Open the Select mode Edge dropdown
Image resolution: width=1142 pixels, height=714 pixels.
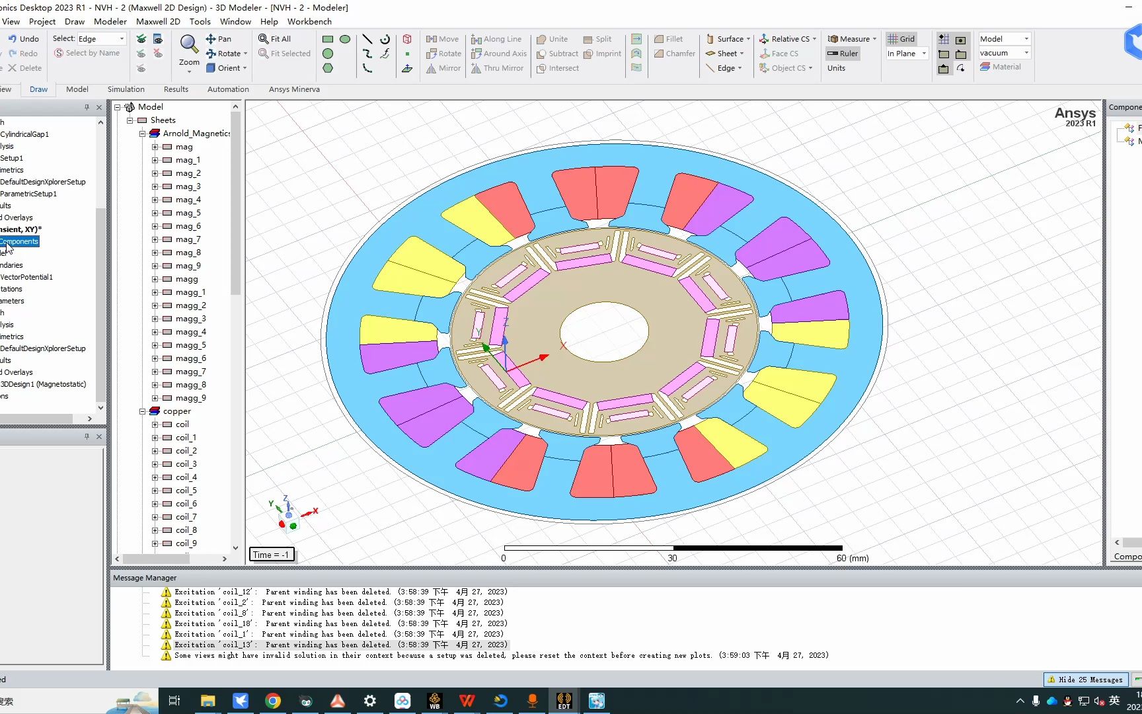click(x=122, y=39)
